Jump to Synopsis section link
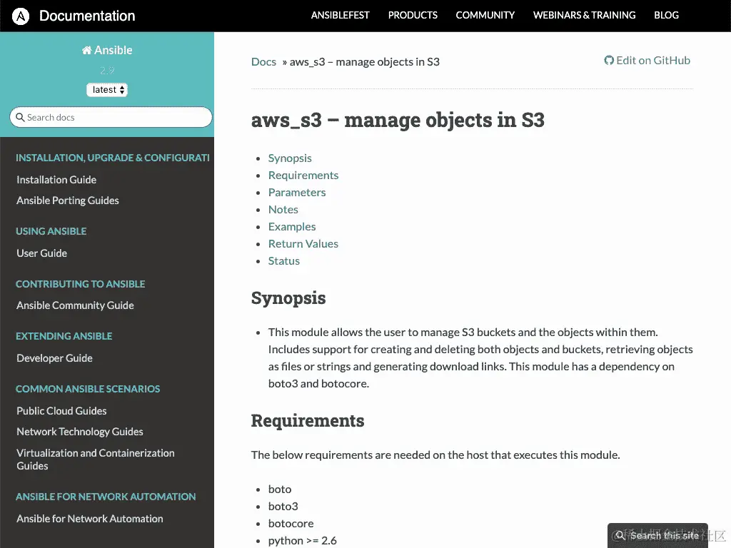The width and height of the screenshot is (731, 548). pos(290,158)
